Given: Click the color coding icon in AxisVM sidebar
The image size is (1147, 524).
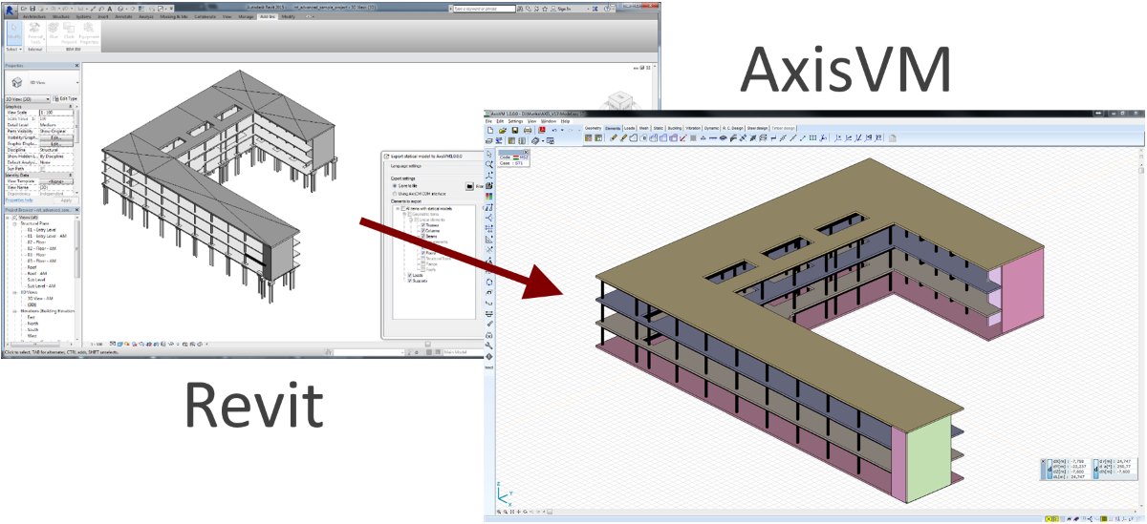Looking at the screenshot, I should click(x=489, y=196).
